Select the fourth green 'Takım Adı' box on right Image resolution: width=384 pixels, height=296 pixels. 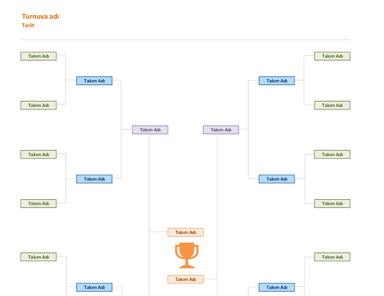pyautogui.click(x=332, y=204)
